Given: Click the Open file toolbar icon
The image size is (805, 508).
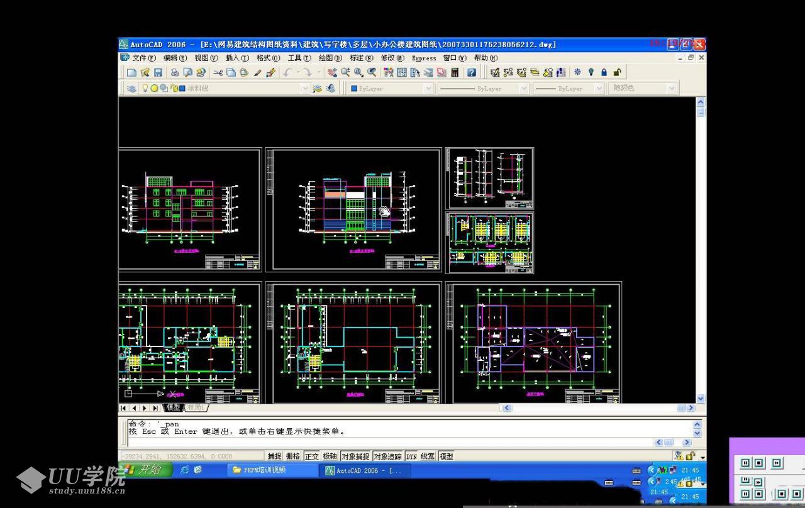Looking at the screenshot, I should pos(145,73).
